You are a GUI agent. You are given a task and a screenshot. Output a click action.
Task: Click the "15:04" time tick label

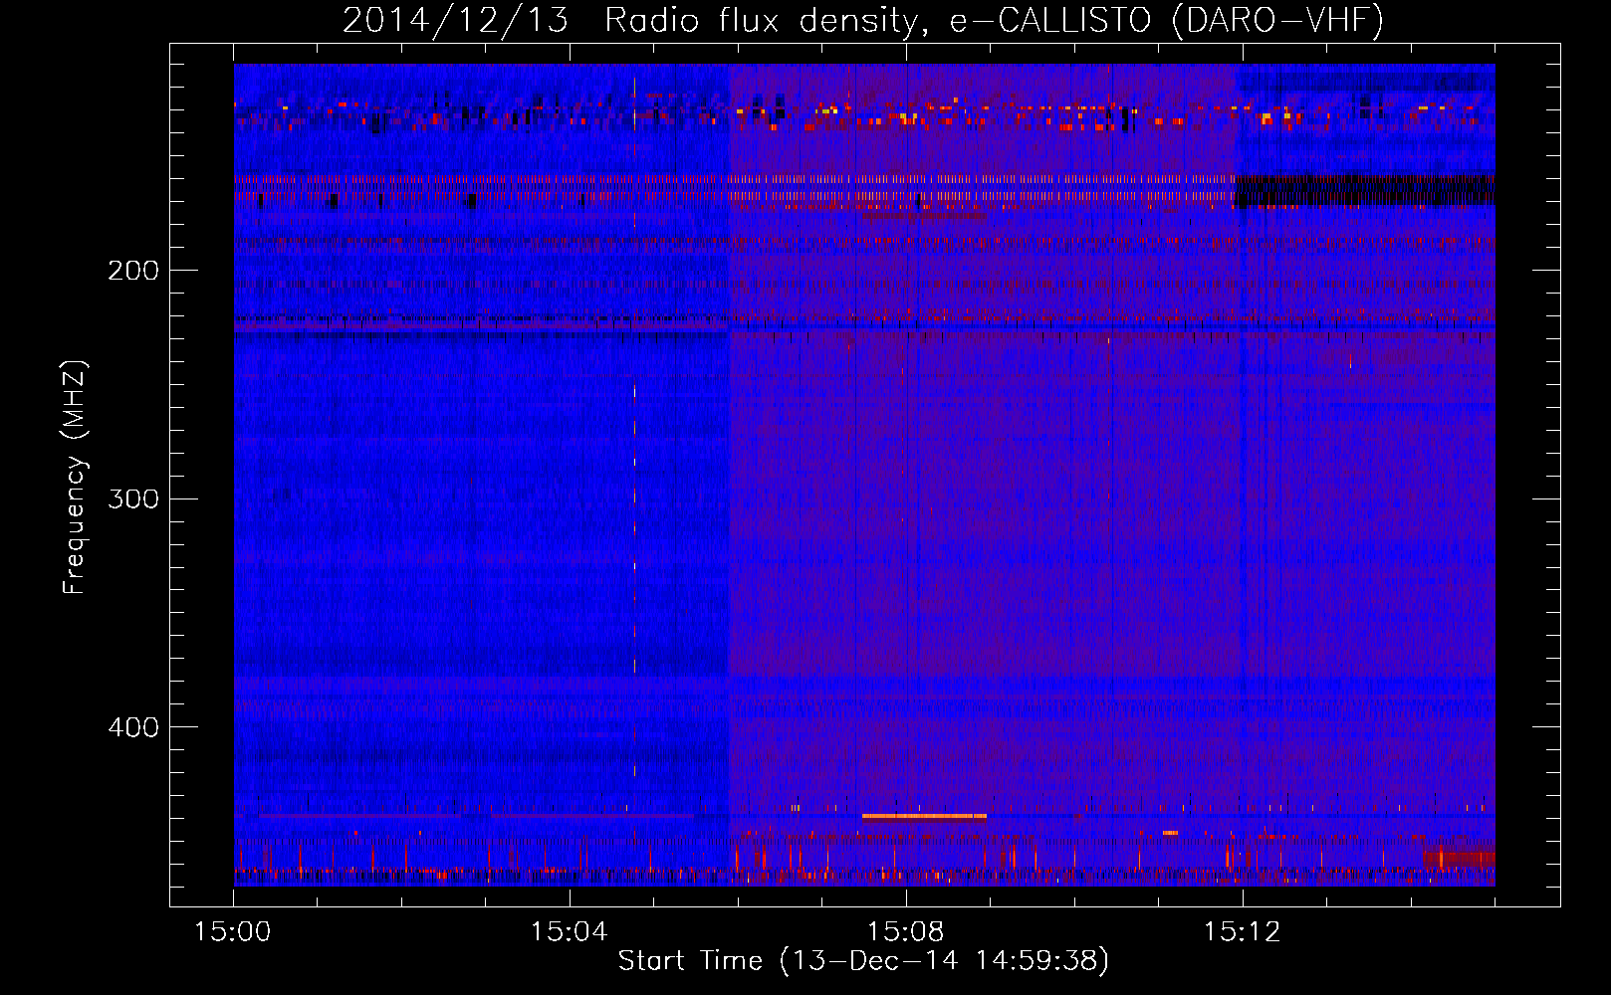point(569,932)
